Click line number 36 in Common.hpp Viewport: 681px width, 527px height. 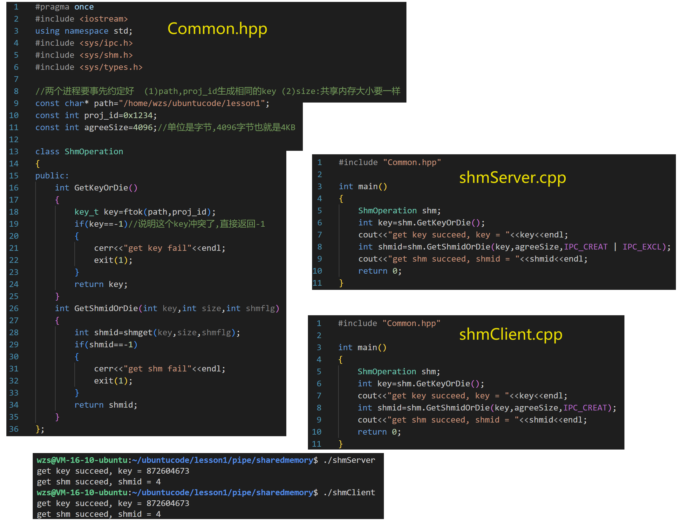click(x=14, y=429)
